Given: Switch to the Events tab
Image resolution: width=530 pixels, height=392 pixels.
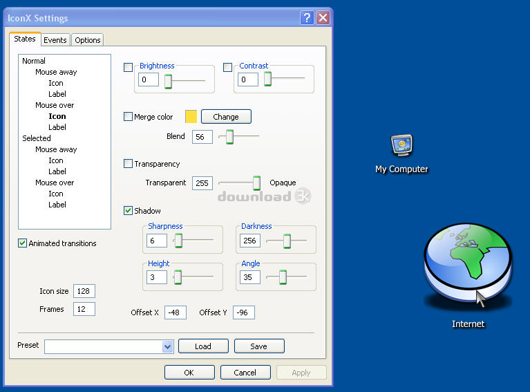Looking at the screenshot, I should pos(55,40).
